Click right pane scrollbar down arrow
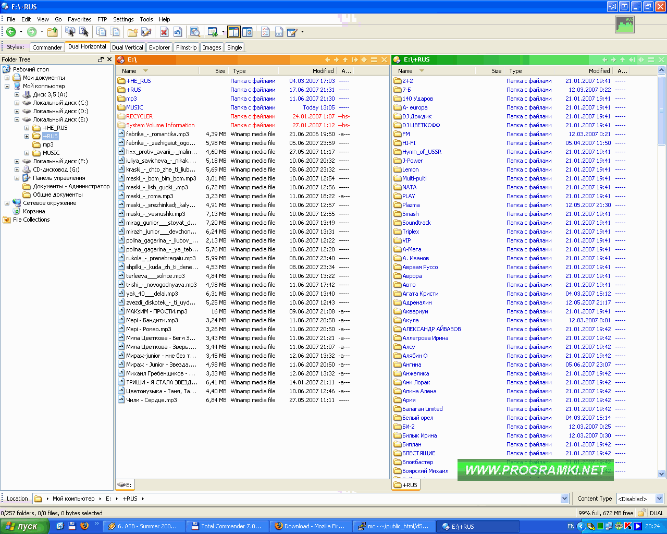This screenshot has height=534, width=667. point(662,474)
